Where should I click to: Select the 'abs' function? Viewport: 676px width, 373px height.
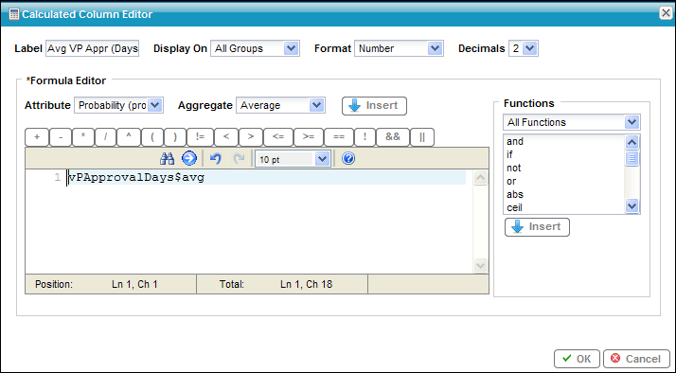(515, 194)
